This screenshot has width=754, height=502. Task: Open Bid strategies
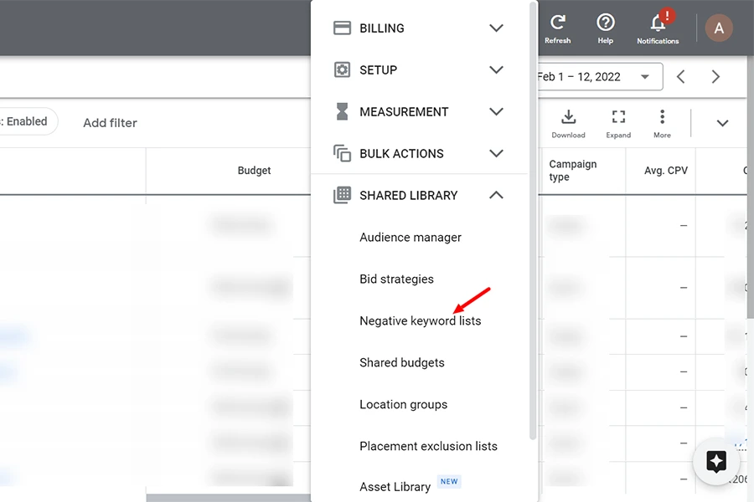pos(396,279)
